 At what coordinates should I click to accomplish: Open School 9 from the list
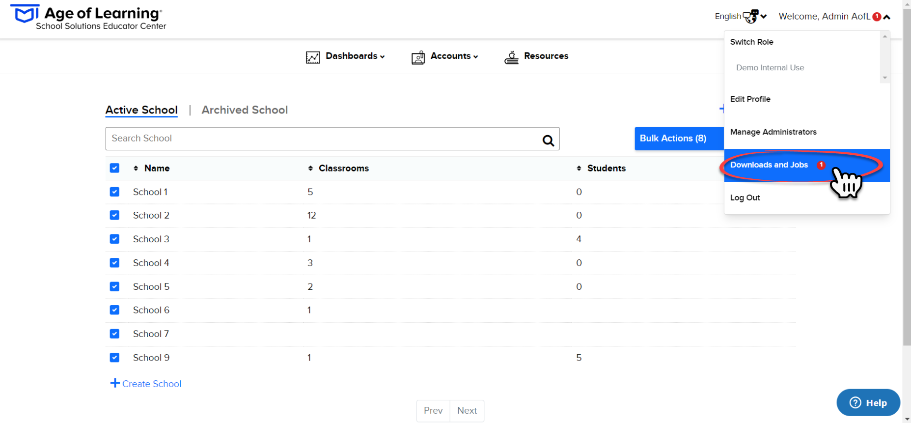click(x=151, y=358)
